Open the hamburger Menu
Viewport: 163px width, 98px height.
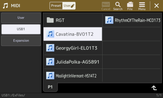142,6
